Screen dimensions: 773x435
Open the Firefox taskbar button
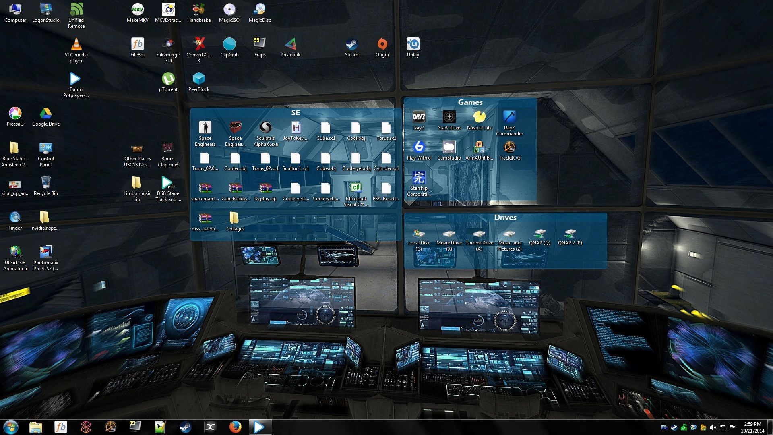coord(235,427)
